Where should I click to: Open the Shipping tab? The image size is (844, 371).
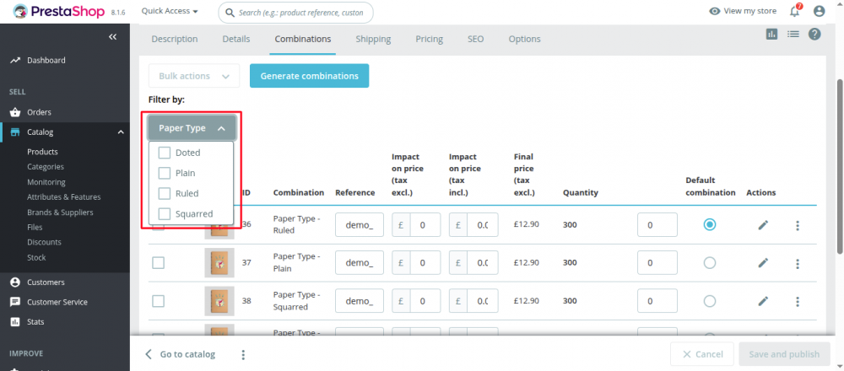click(373, 39)
